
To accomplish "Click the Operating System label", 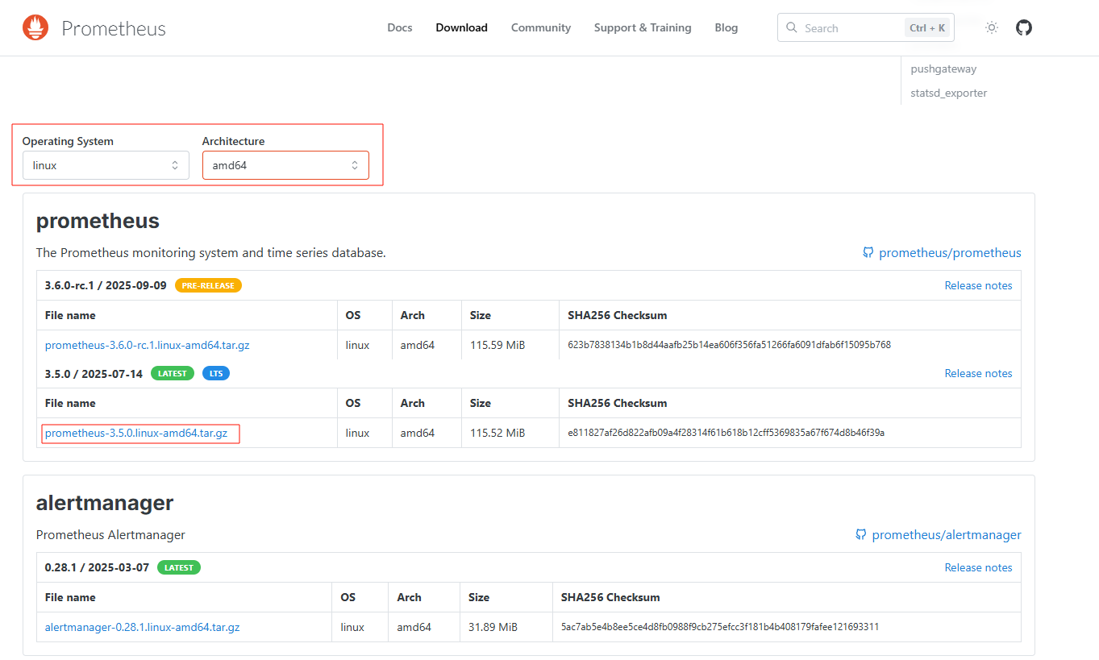I will point(68,141).
